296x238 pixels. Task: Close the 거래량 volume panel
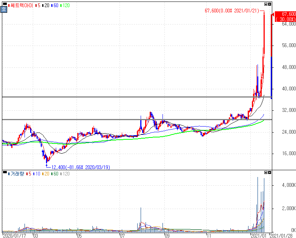[x=270, y=172]
